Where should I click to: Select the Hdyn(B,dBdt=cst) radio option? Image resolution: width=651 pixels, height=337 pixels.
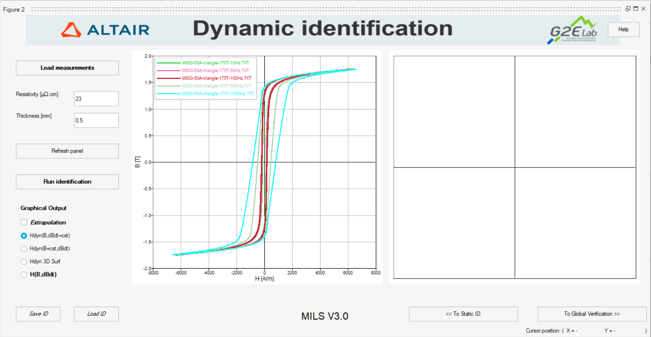tap(24, 236)
